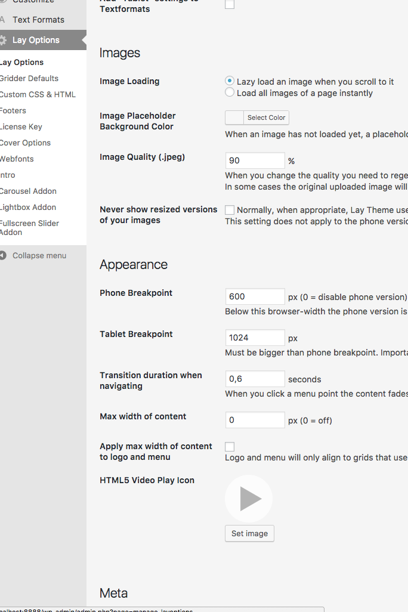The width and height of the screenshot is (408, 612).
Task: Select Lazy load image radio option
Action: (x=230, y=81)
